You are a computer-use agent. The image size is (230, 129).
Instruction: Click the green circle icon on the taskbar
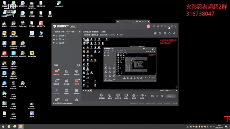coord(9,126)
